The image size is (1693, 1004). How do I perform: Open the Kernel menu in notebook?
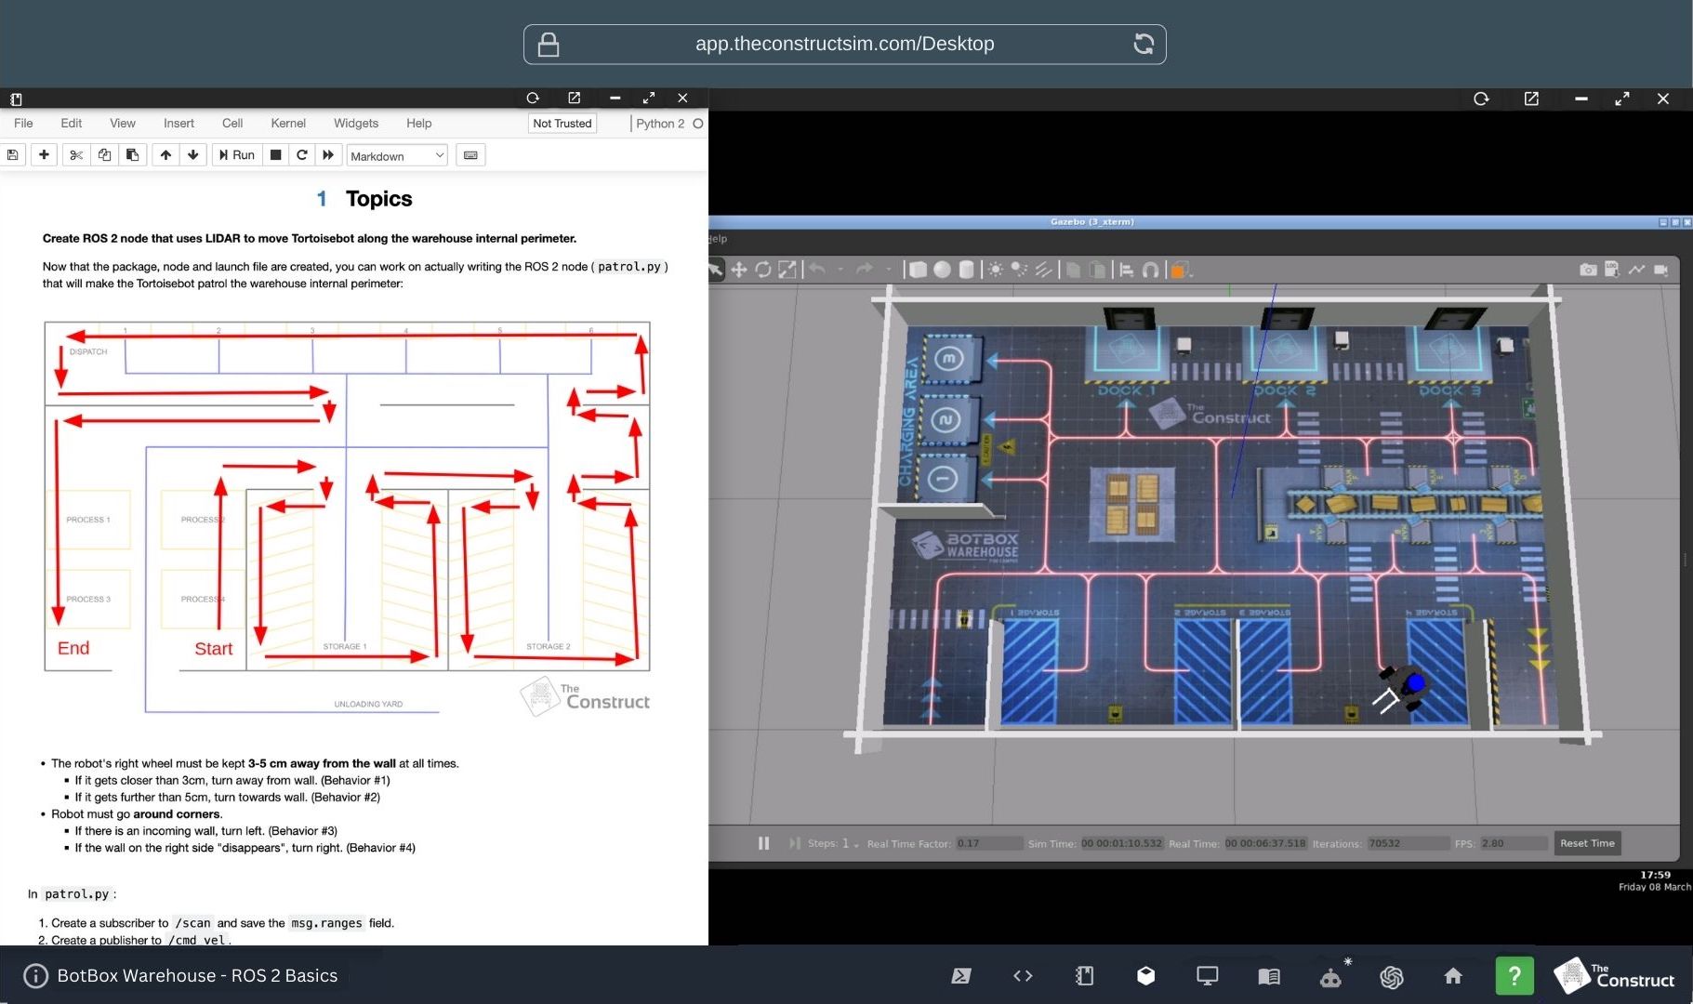click(x=288, y=123)
